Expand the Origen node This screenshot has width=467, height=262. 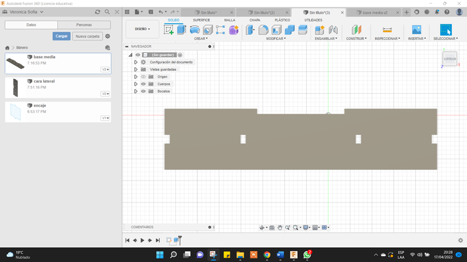[x=135, y=77]
